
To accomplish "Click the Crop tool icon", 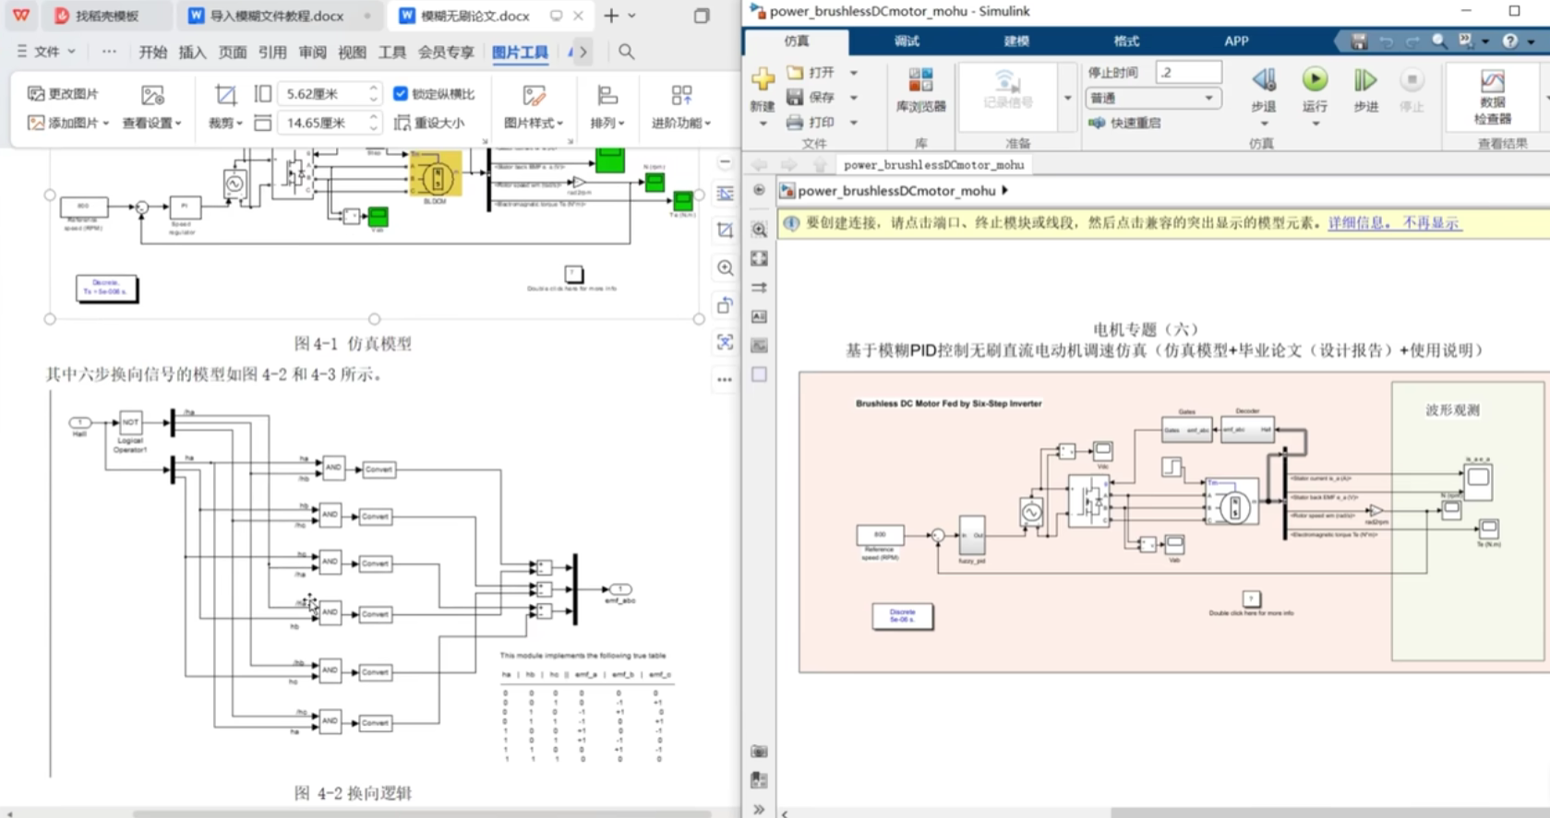I will tap(224, 95).
